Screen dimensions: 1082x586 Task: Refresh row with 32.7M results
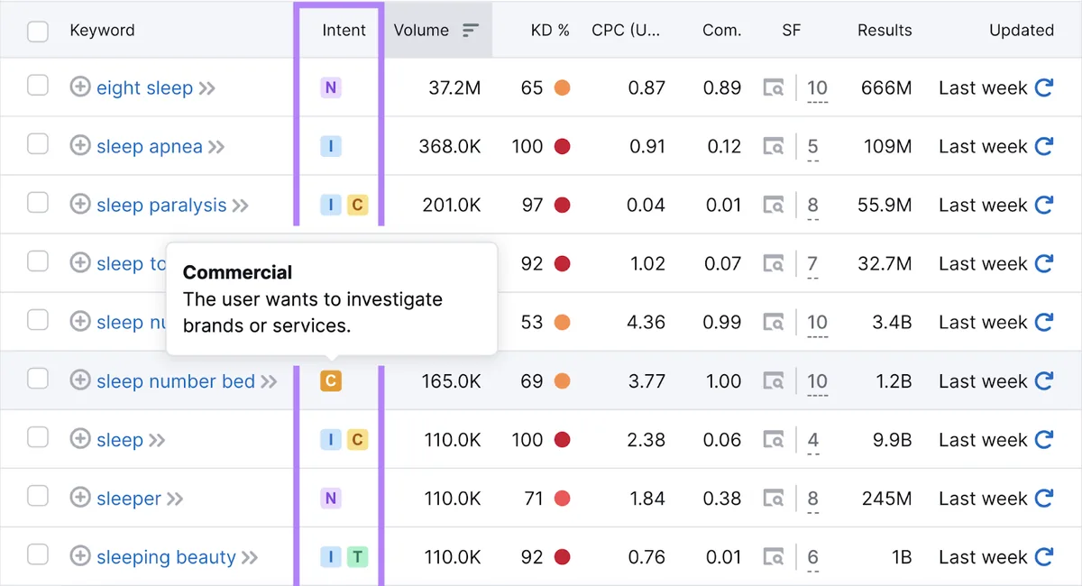click(1044, 263)
